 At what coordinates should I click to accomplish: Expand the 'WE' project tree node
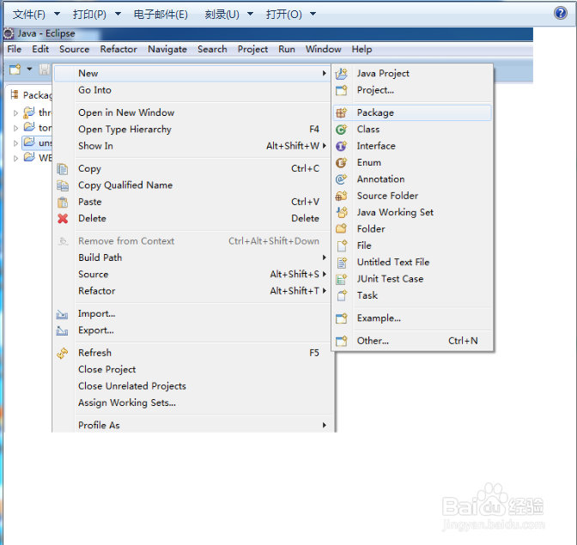(15, 158)
